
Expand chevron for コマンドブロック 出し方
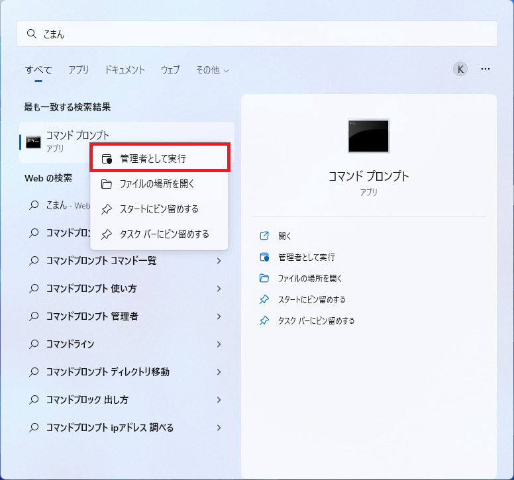219,400
